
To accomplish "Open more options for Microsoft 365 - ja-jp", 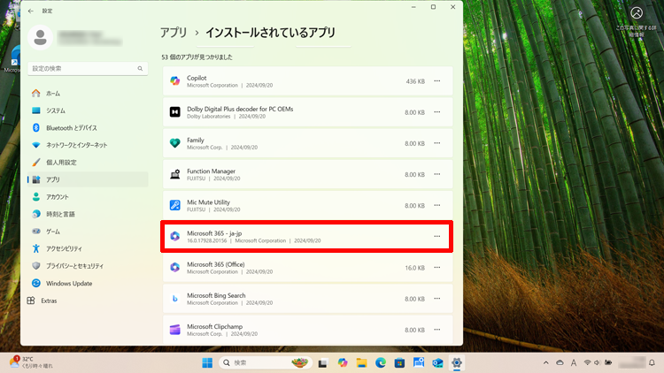I will coord(436,236).
